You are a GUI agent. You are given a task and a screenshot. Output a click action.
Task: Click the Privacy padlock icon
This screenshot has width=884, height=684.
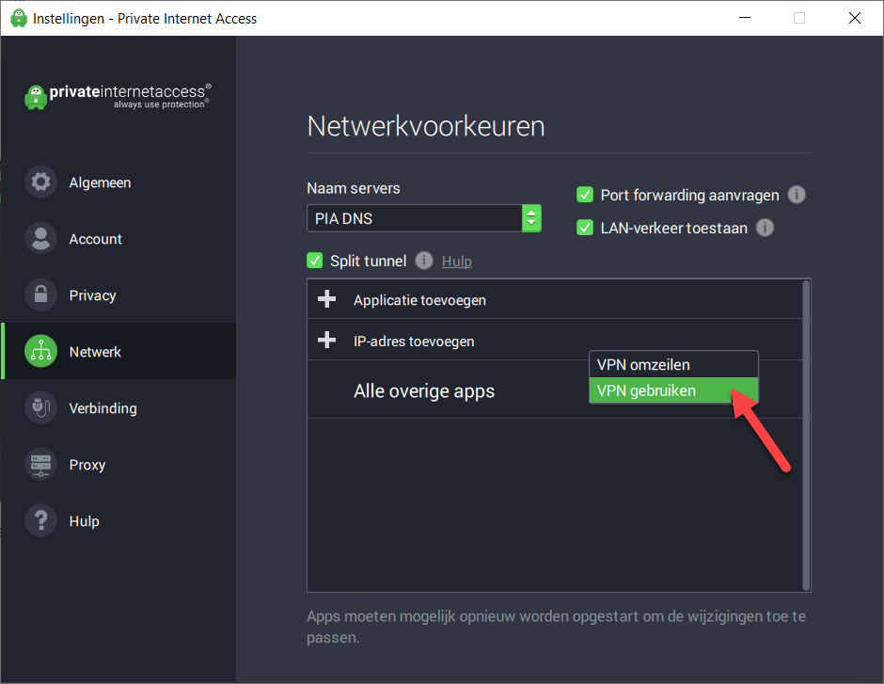[x=40, y=294]
